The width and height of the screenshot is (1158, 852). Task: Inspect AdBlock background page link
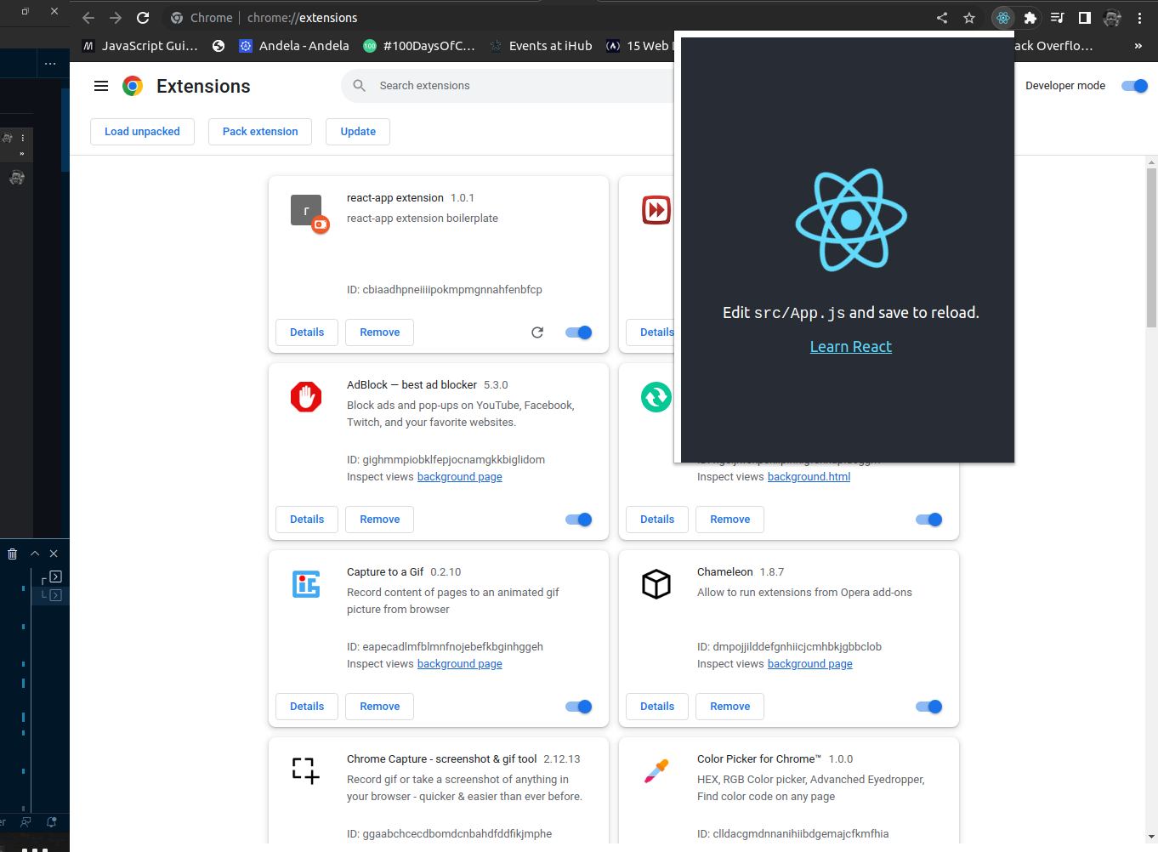pyautogui.click(x=460, y=477)
